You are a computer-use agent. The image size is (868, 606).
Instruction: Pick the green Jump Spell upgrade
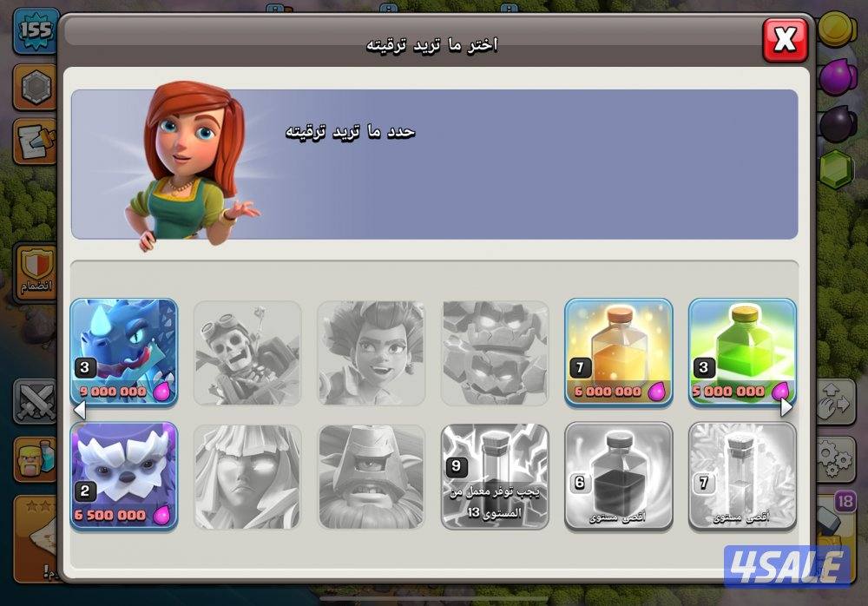click(742, 352)
